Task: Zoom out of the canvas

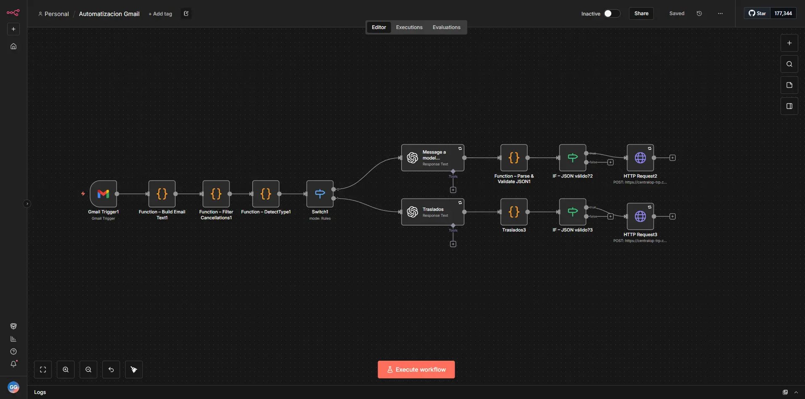Action: pyautogui.click(x=88, y=370)
